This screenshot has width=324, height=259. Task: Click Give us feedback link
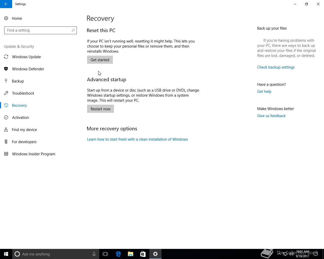point(271,116)
